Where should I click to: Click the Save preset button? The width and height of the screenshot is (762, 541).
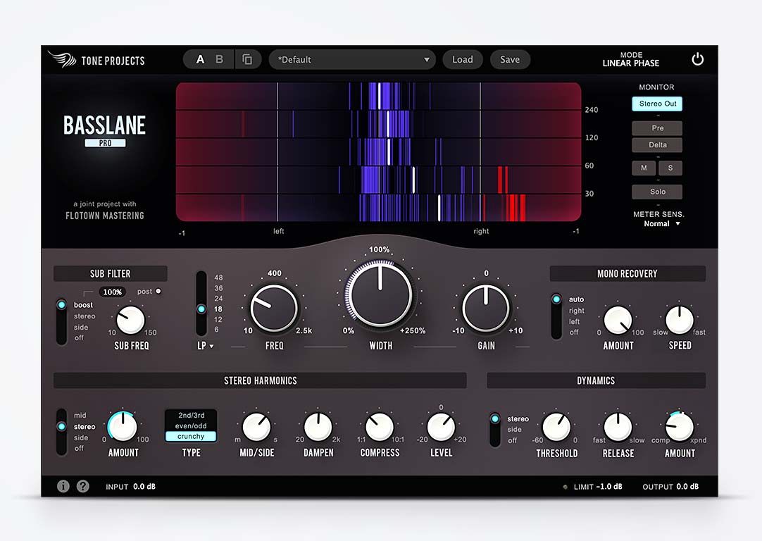[510, 59]
